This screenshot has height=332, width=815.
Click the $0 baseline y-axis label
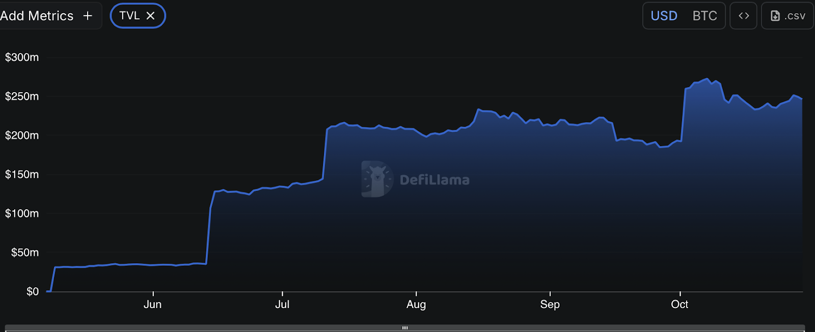tap(33, 291)
